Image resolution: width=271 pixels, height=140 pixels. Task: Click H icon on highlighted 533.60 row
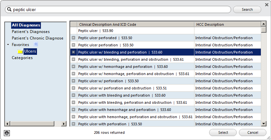[x=73, y=52]
